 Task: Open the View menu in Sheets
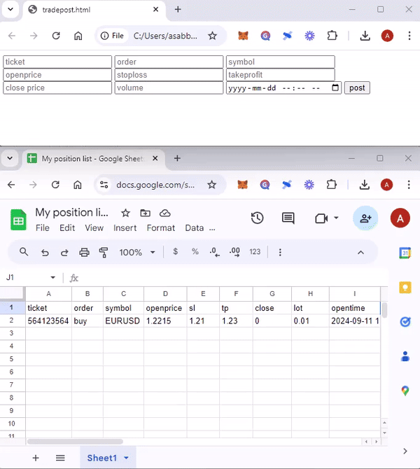point(94,228)
